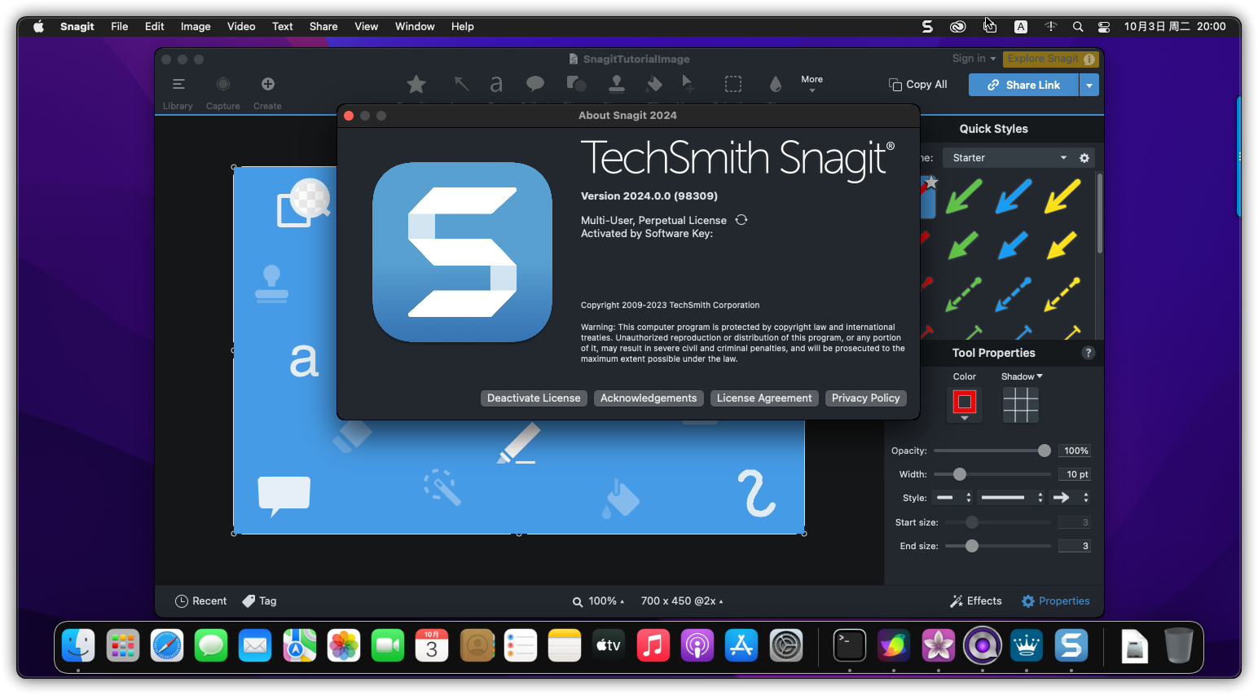
Task: Click the Snagit menu bar status icon
Action: pyautogui.click(x=927, y=27)
